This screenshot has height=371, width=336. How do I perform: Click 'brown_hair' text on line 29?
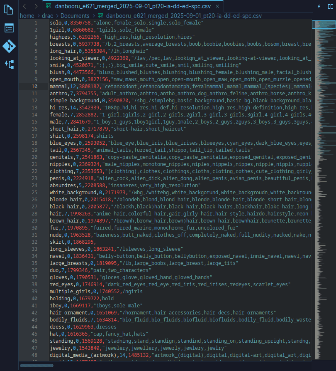click(x=64, y=221)
